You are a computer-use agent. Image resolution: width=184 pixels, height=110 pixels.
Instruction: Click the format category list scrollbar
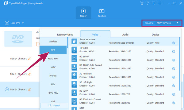pos(68,42)
